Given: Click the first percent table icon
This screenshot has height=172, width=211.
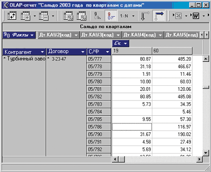Looking at the screenshot, I should click(68, 16).
